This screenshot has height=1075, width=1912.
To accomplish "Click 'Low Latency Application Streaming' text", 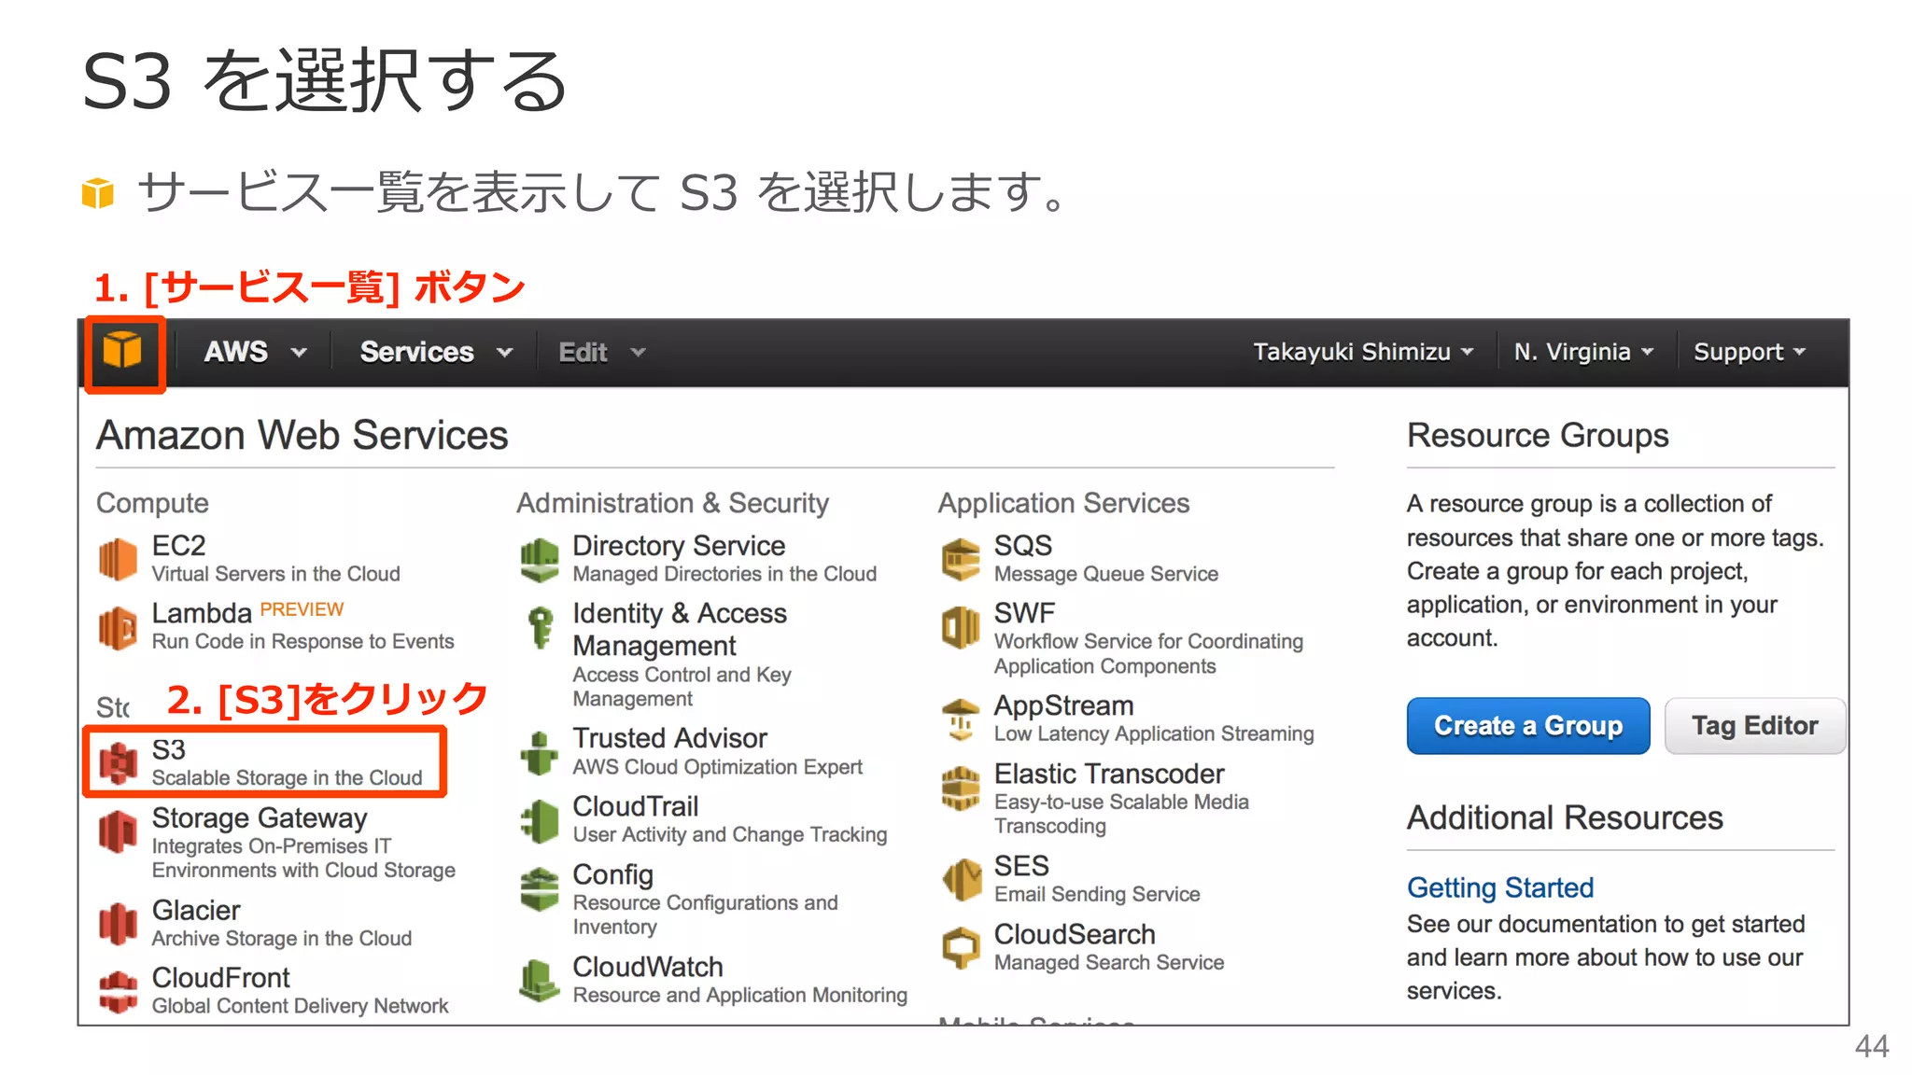I will coord(1154,734).
